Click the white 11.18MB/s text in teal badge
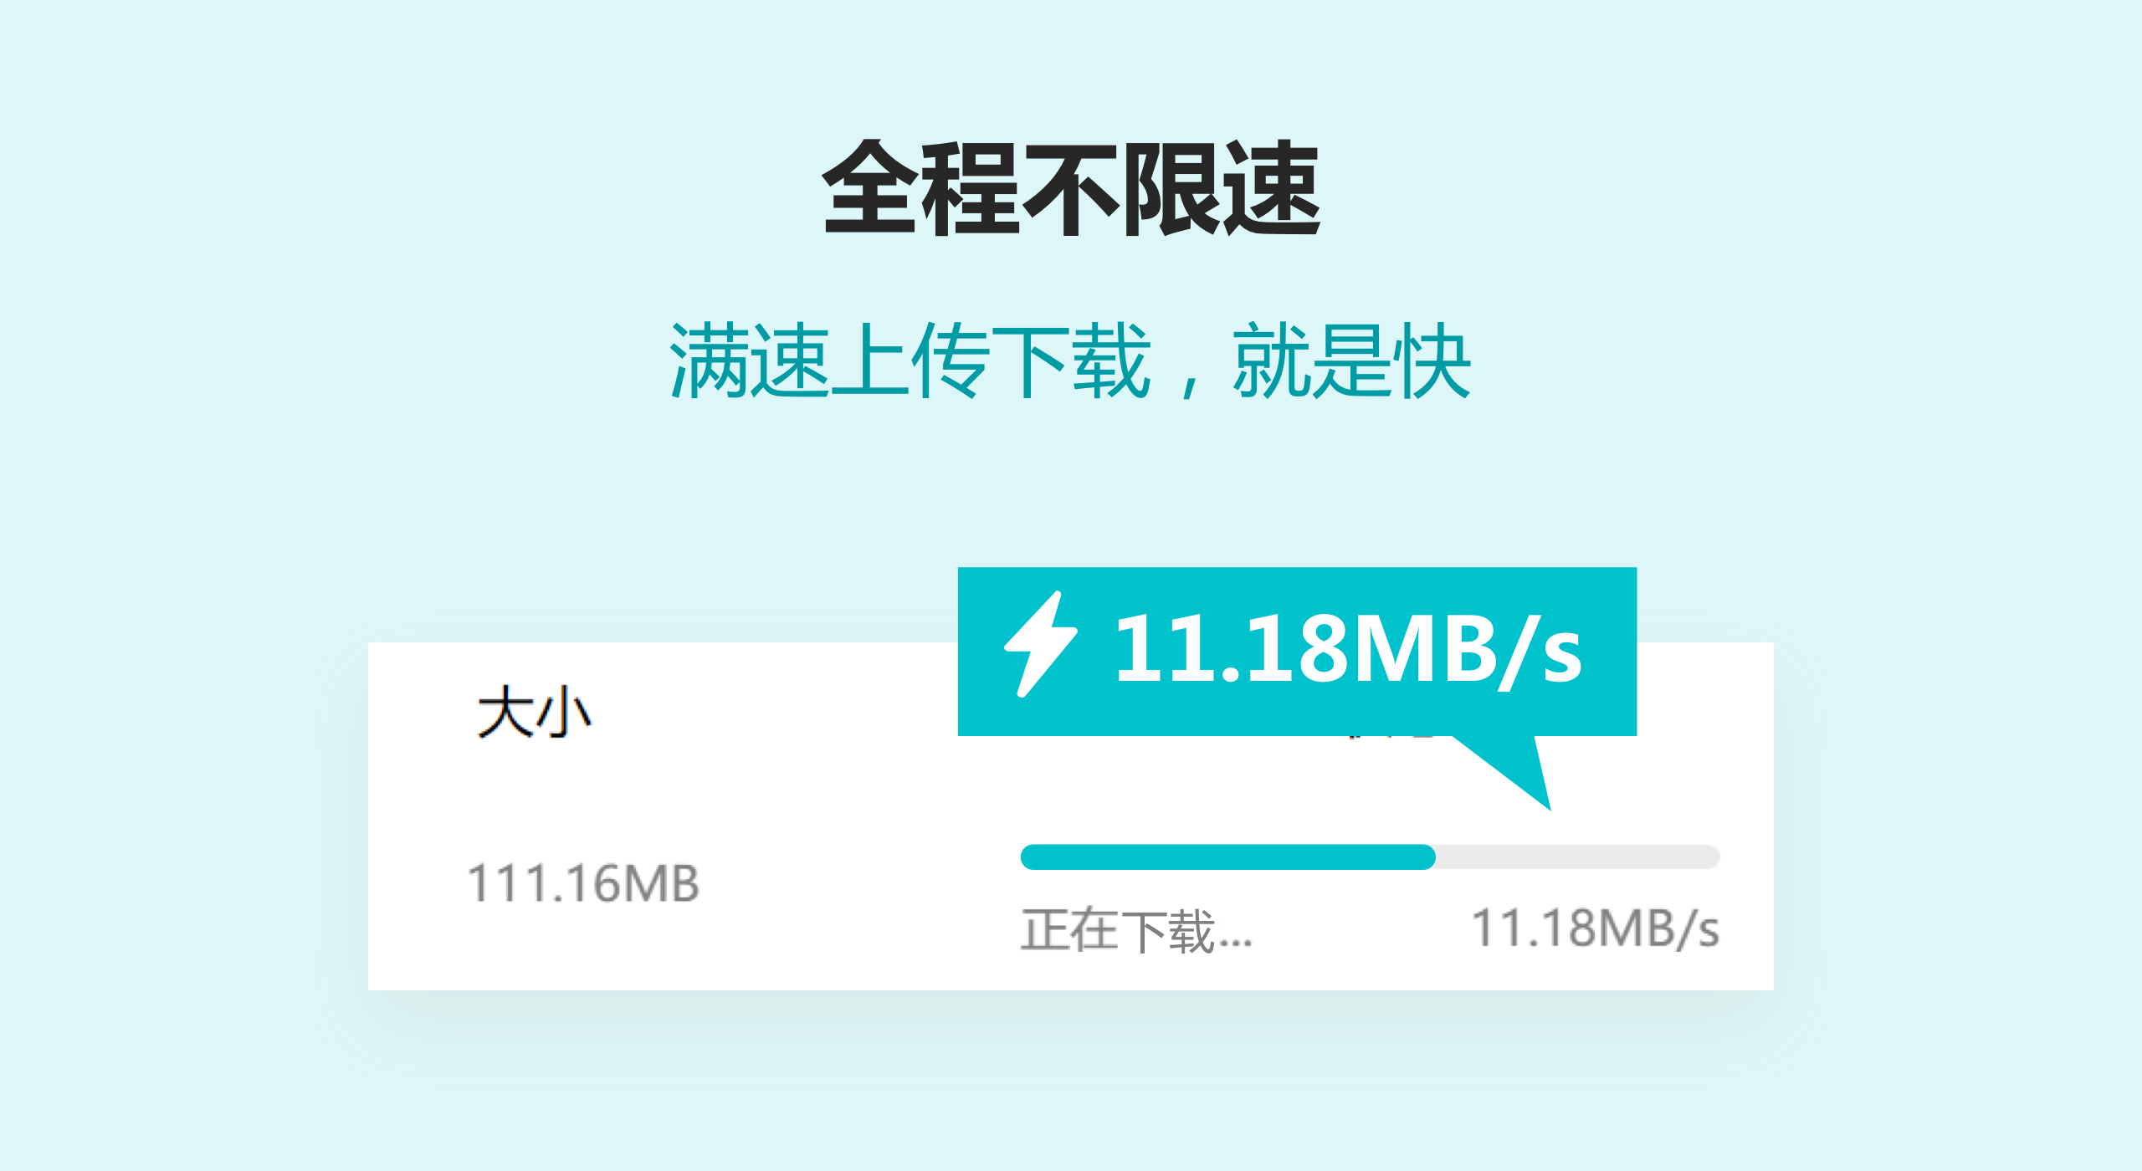Image resolution: width=2142 pixels, height=1171 pixels. coord(1348,648)
